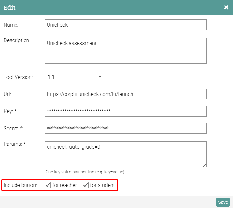
Task: Click the 'One key value pair per line' hint
Action: (x=85, y=172)
